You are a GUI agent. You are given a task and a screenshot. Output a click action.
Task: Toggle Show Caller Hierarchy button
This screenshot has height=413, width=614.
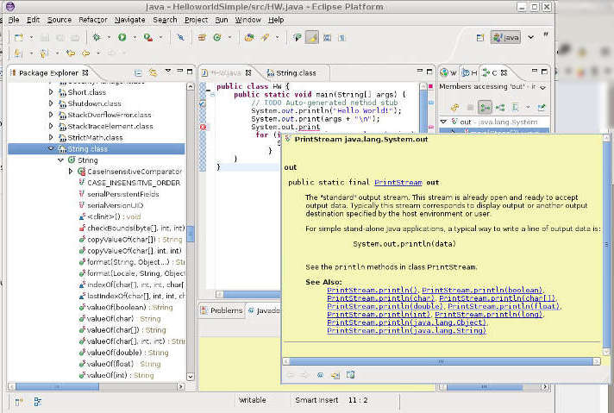click(x=485, y=107)
